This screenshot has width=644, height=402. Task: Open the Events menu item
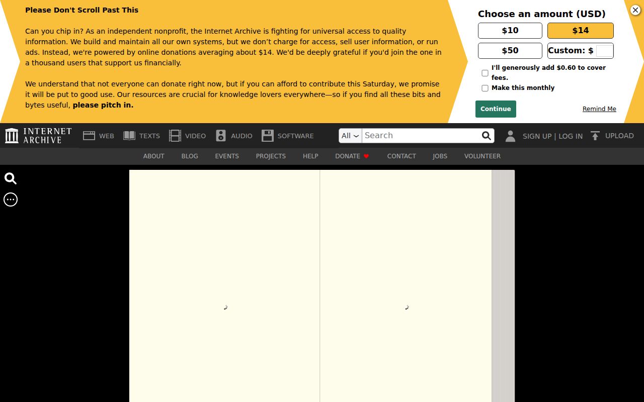pyautogui.click(x=227, y=156)
